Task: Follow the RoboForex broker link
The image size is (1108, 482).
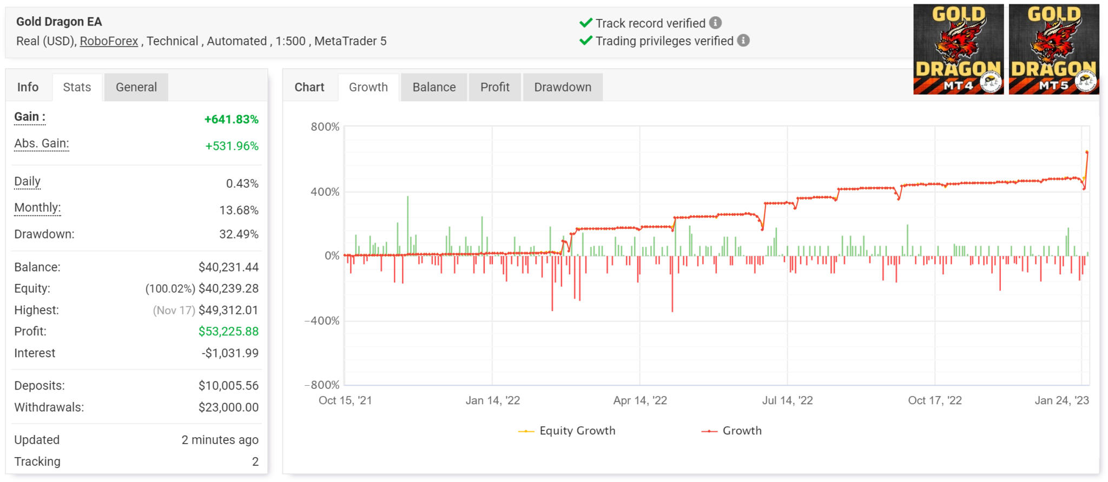Action: point(109,41)
